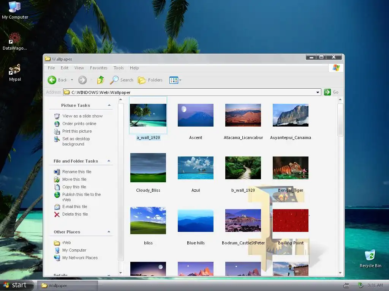Collapse the Picture Tasks section
The width and height of the screenshot is (389, 291).
click(109, 105)
